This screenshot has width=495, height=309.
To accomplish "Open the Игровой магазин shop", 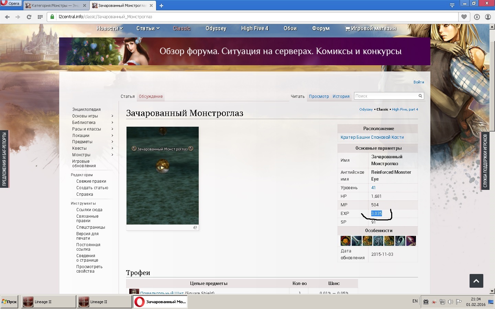I will coord(371,28).
